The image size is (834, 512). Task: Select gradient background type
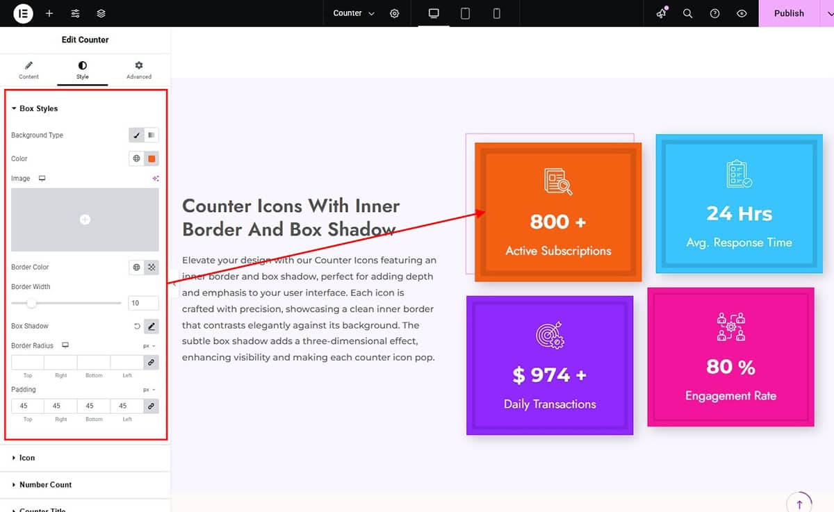coord(152,135)
